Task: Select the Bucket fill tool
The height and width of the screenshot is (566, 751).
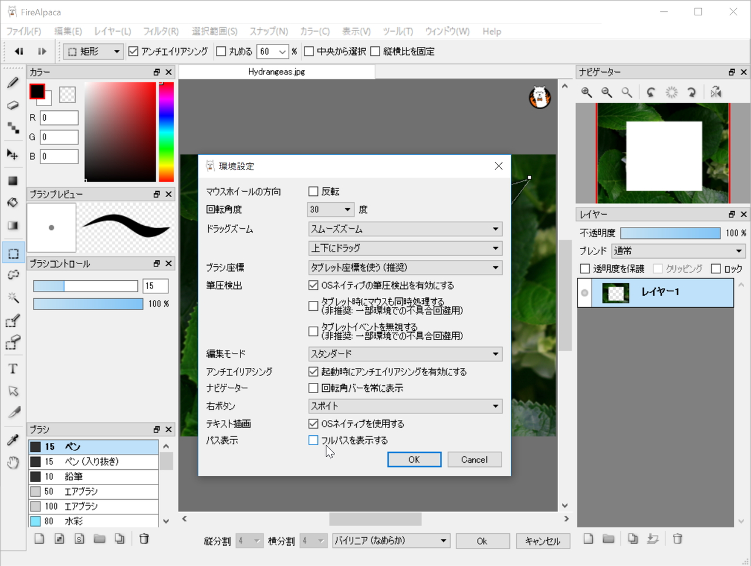Action: coord(13,202)
